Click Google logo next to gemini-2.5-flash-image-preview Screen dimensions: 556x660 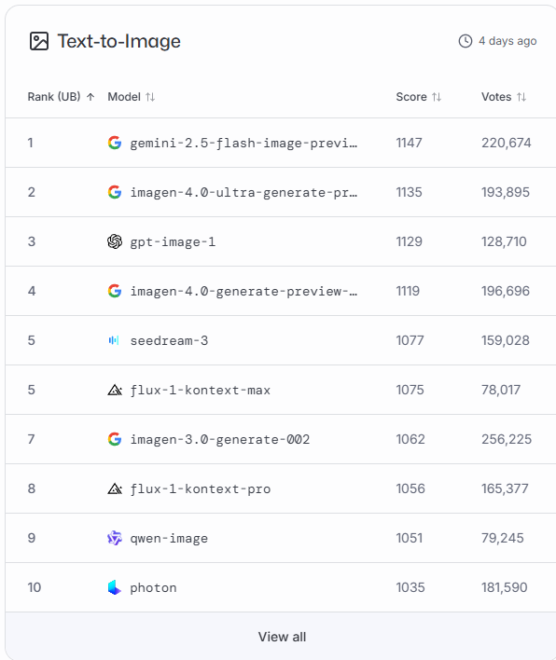(115, 143)
